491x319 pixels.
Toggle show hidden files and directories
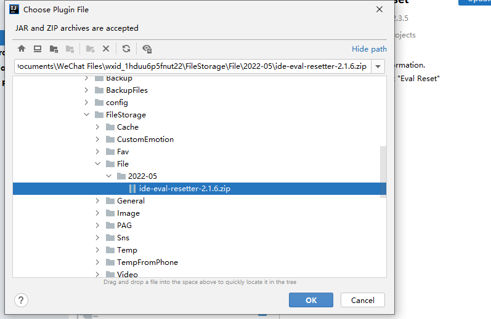click(147, 49)
